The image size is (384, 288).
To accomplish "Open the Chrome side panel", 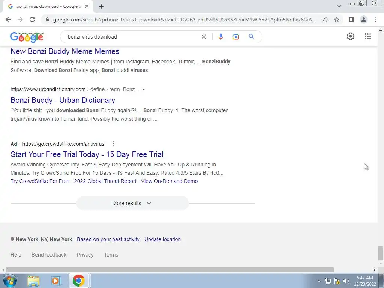I will [352, 19].
